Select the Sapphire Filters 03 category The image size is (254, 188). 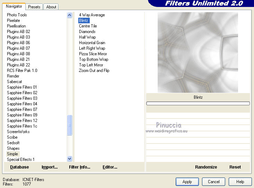point(22,98)
